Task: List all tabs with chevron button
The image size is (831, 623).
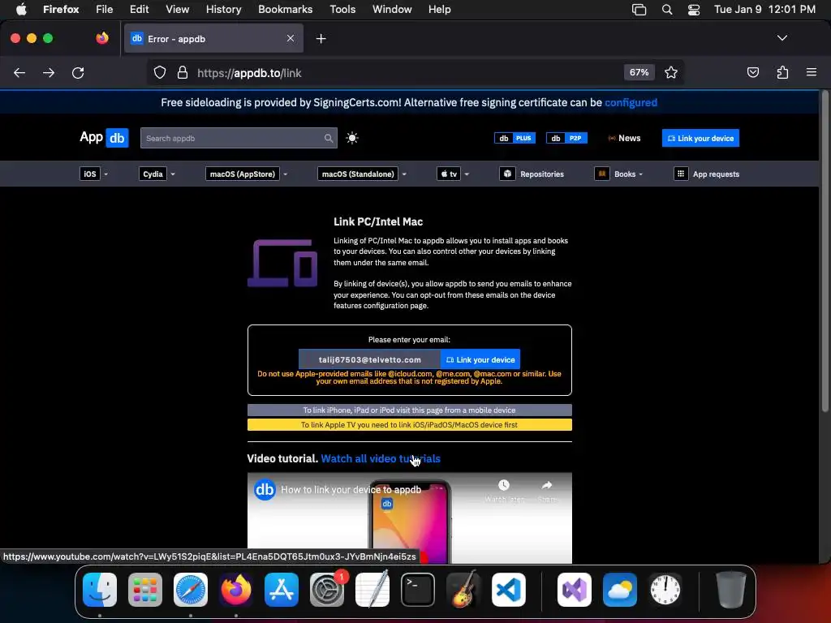Action: 782,38
